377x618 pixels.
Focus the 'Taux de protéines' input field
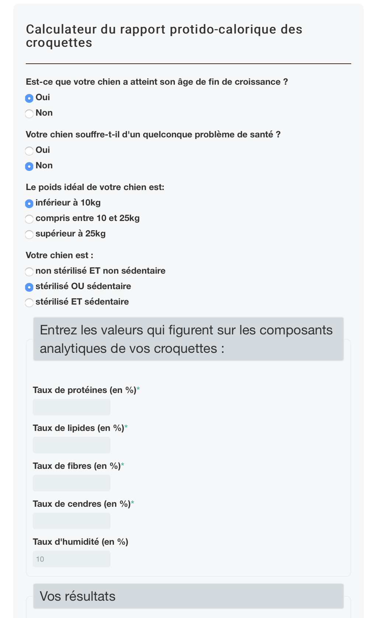[x=71, y=407]
